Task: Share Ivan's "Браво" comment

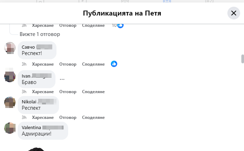Action: click(93, 91)
